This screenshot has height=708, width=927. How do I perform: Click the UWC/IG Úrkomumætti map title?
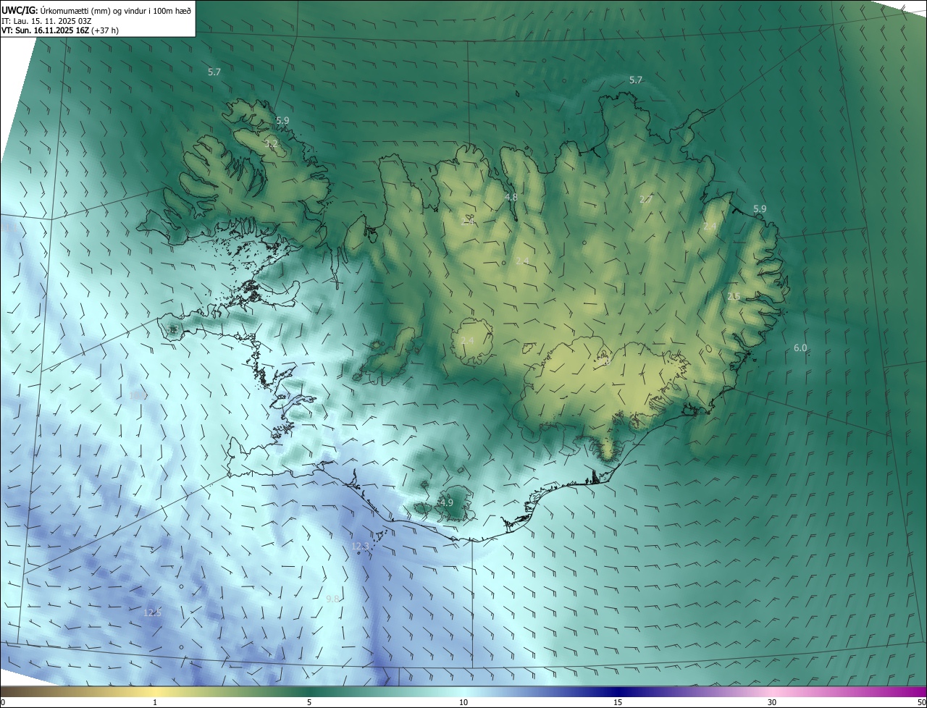tap(96, 9)
